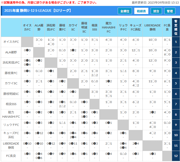Image resolution: width=180 pixels, height=162 pixels.
Task: Select the 試合 tab
Action: click(156, 11)
